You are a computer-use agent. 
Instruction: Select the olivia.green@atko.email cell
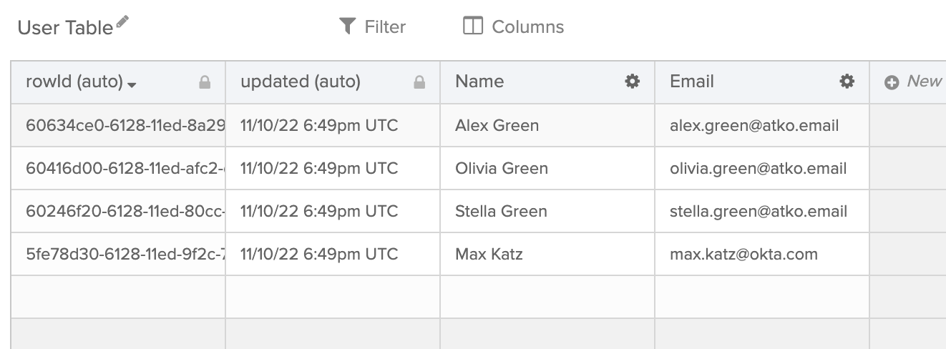tap(762, 168)
